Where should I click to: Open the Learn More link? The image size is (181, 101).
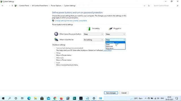pos(107,50)
